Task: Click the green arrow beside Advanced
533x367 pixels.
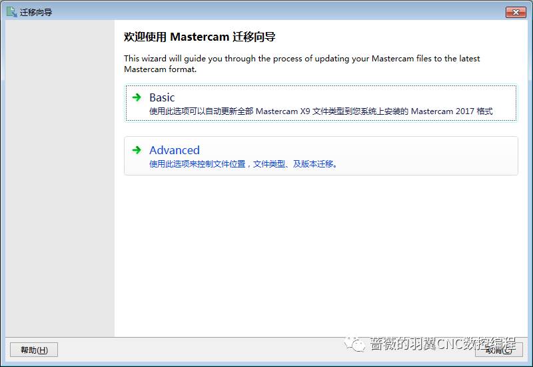Action: pyautogui.click(x=137, y=149)
